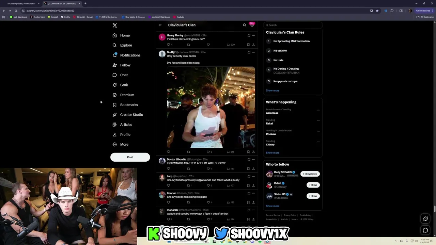Click the Post button
The image size is (436, 245).
coord(130,157)
